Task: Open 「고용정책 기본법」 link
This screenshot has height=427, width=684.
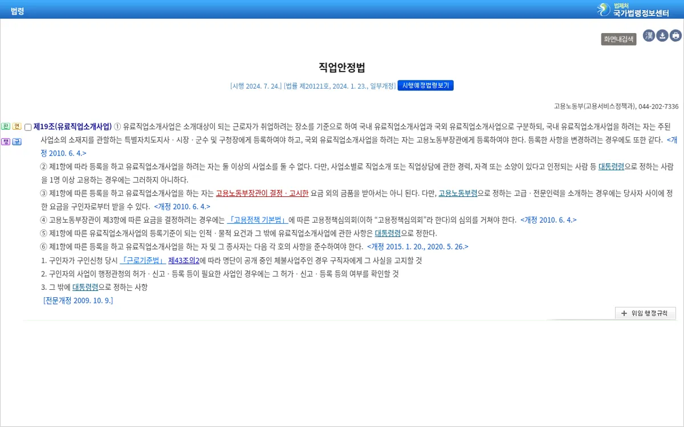Action: click(258, 220)
